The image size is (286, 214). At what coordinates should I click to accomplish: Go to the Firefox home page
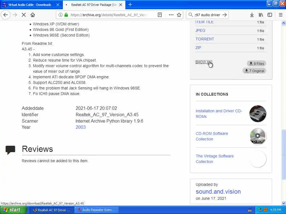tap(33, 15)
